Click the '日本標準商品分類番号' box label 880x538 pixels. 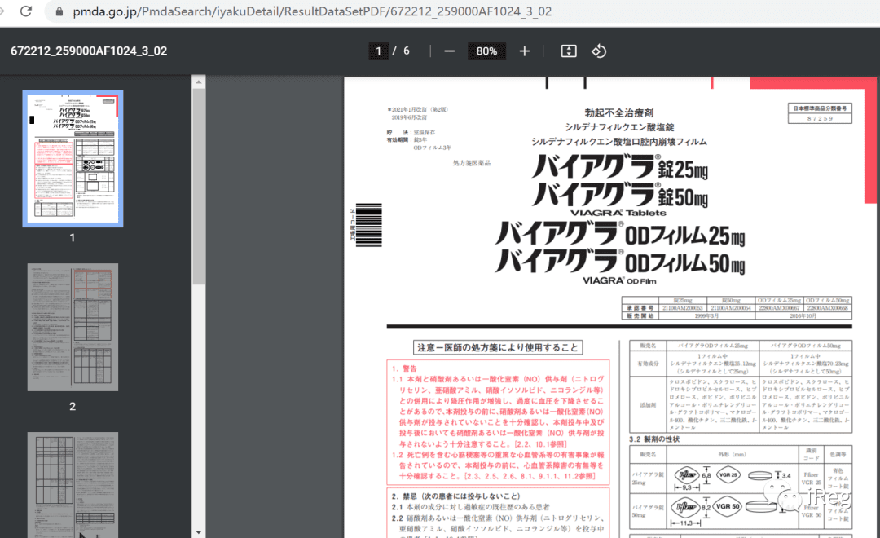tap(820, 108)
